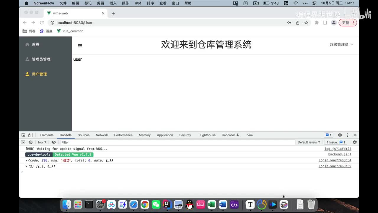Open the Chrome extensions puzzle icon

[x=317, y=22]
